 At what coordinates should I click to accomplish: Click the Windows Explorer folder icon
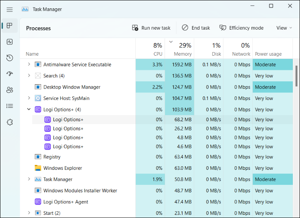point(38,168)
